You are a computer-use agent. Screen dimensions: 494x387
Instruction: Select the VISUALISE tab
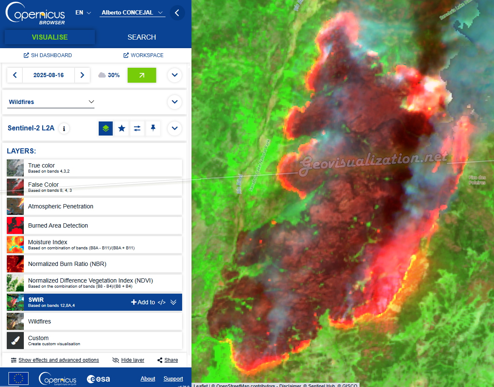point(50,37)
